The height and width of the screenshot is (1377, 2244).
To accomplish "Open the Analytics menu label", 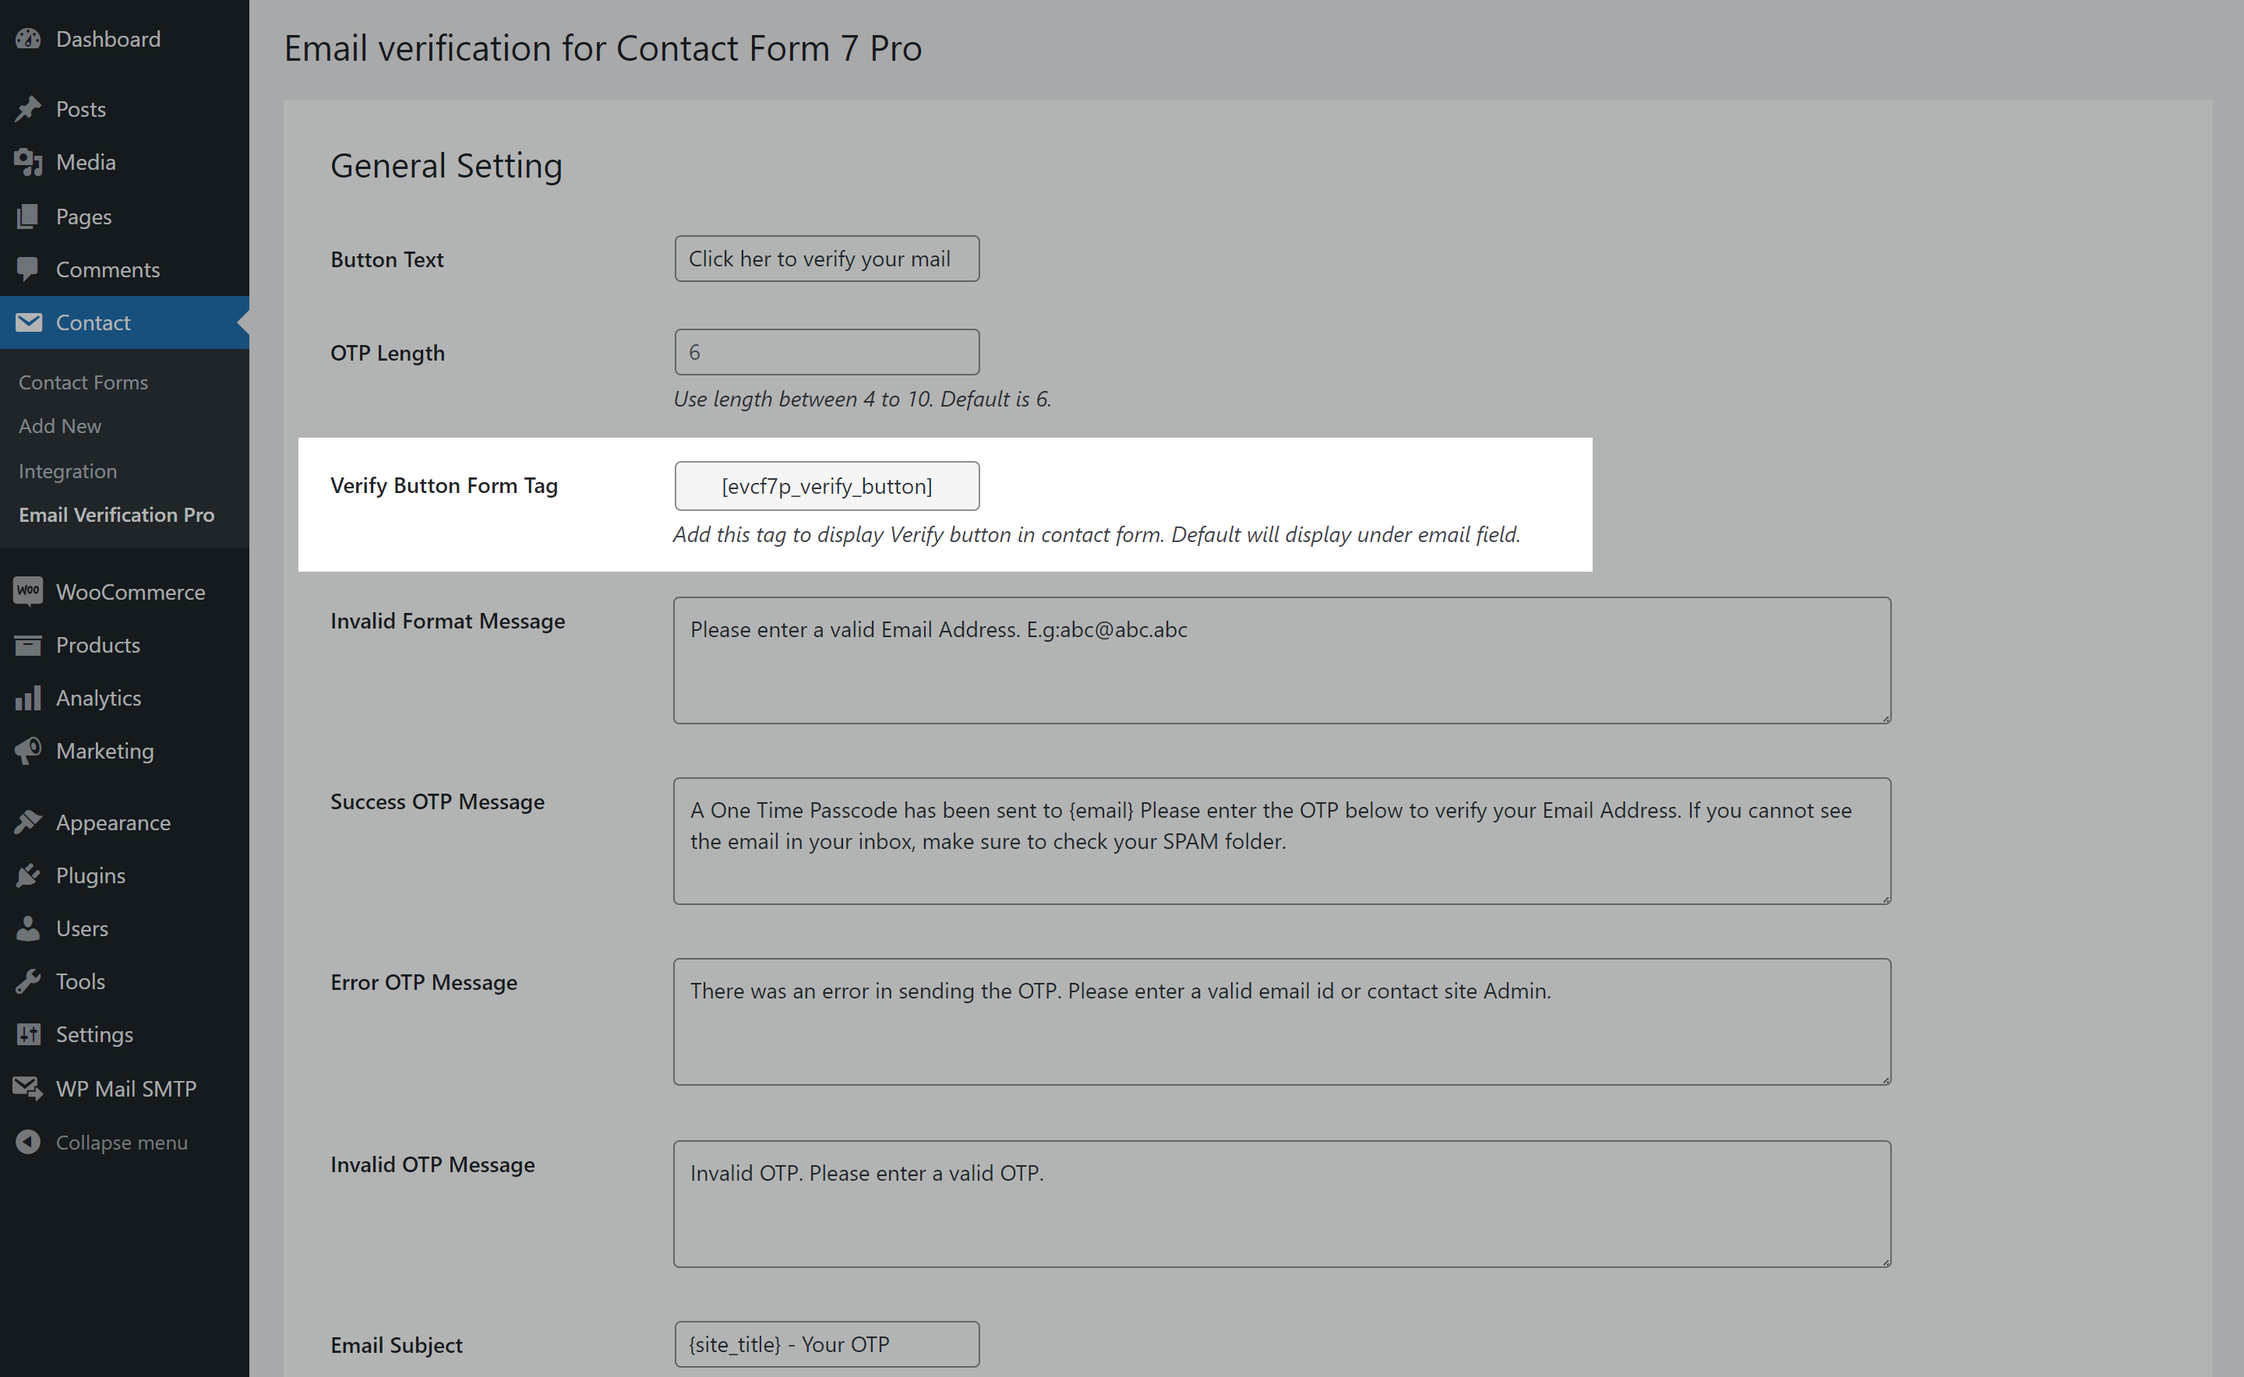I will coord(98,698).
